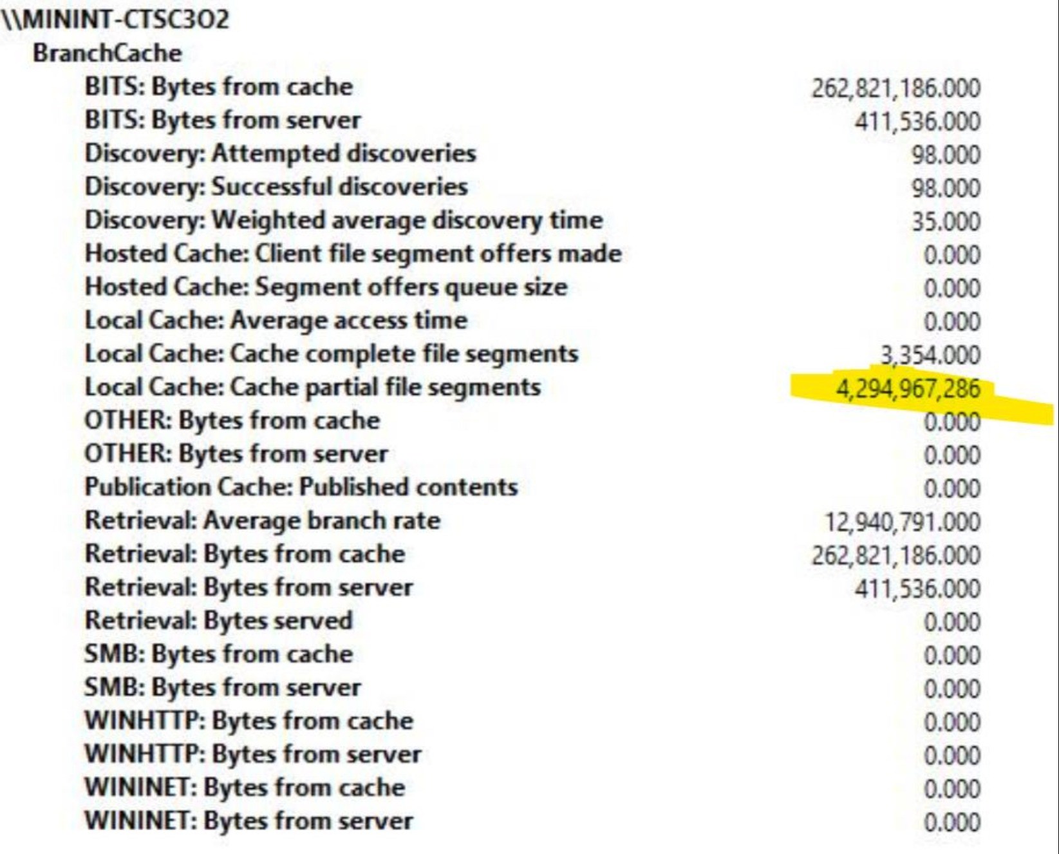Click 0.000 value for SMB: Bytes from server
The height and width of the screenshot is (854, 1059).
(x=953, y=689)
